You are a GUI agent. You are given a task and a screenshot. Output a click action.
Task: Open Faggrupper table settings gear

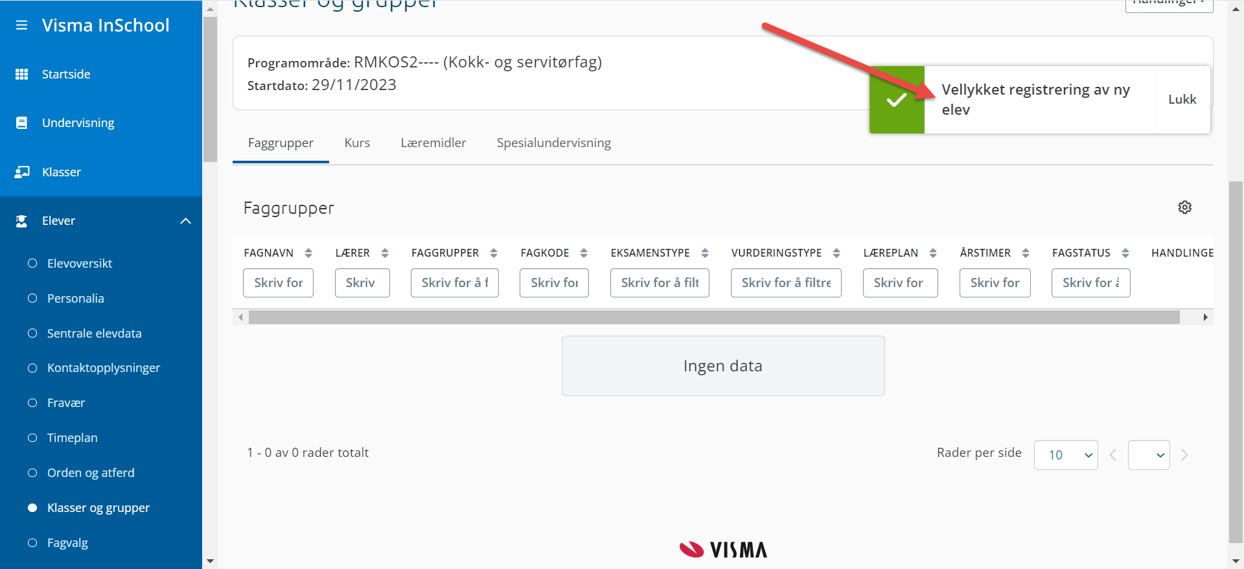point(1185,207)
